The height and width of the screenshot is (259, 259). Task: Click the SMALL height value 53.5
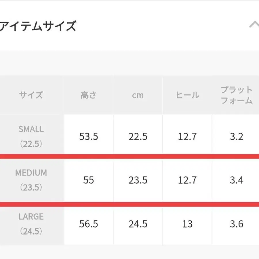[x=89, y=136]
